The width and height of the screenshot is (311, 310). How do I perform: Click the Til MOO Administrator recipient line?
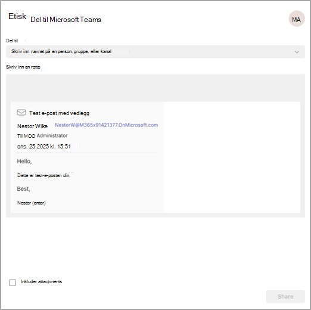click(x=42, y=136)
